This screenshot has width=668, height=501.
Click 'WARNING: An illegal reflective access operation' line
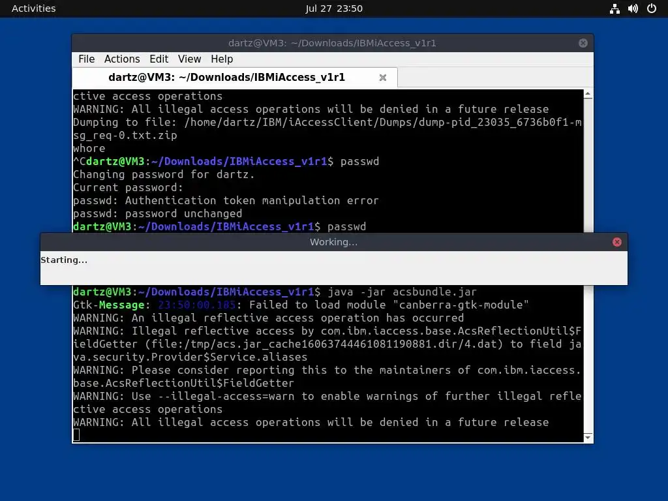point(268,318)
